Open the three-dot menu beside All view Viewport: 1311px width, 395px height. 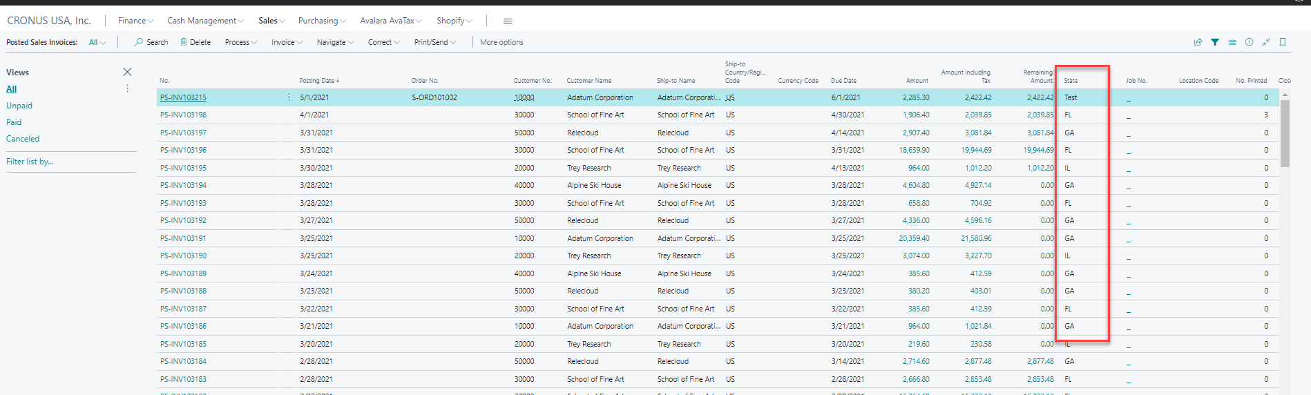pos(127,88)
